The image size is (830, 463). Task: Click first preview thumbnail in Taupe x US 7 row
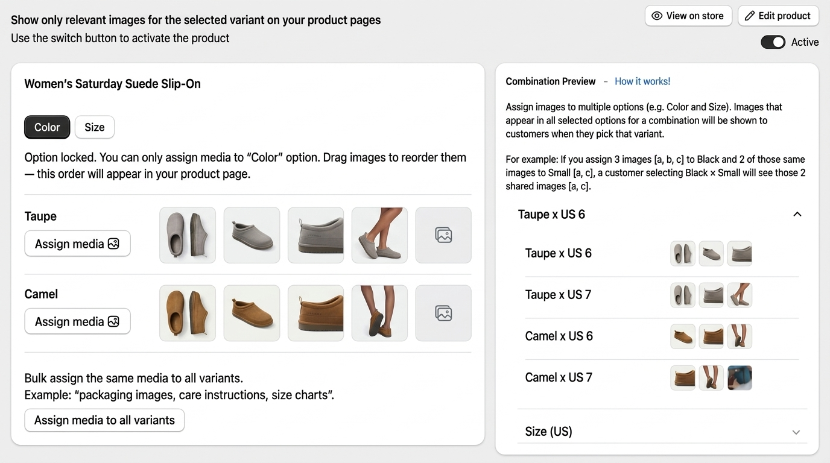click(683, 295)
